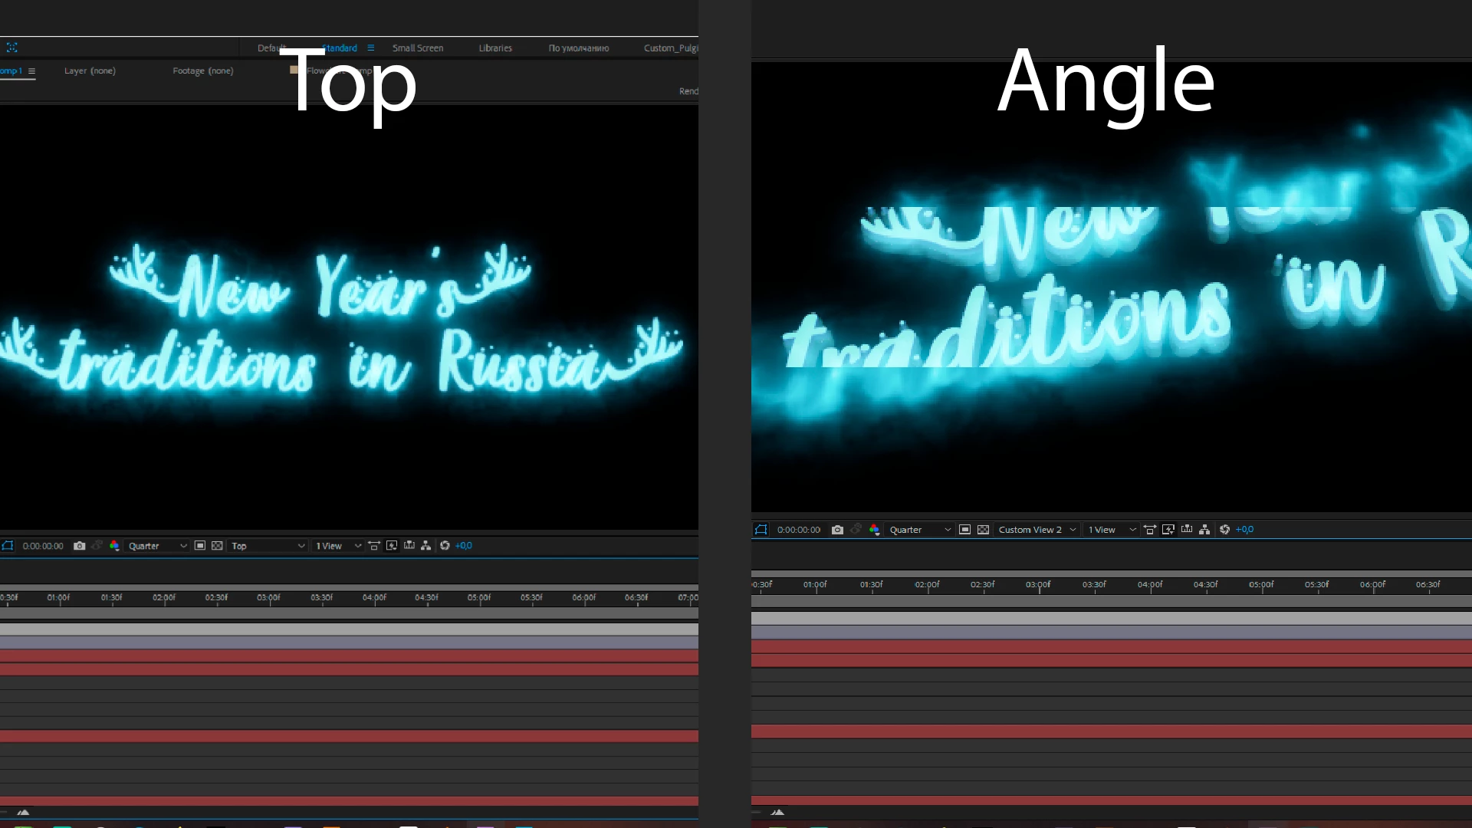The image size is (1472, 828).
Task: Open Composition Flowchart icon in left viewer
Action: tap(426, 546)
